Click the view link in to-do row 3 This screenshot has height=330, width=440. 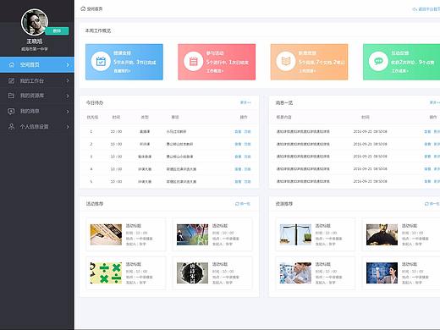(x=238, y=157)
